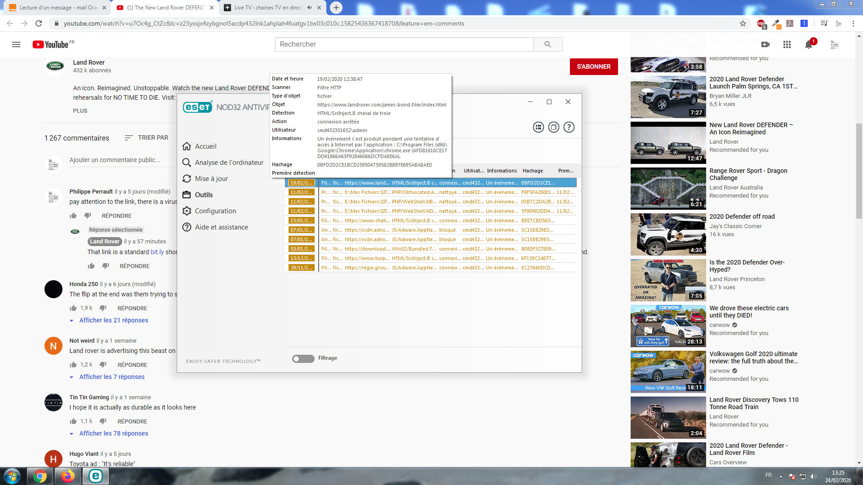
Task: Open Analyse de l'ordinateur in ESET menu
Action: point(229,163)
